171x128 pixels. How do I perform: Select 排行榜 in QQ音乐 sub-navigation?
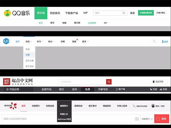click(77, 23)
